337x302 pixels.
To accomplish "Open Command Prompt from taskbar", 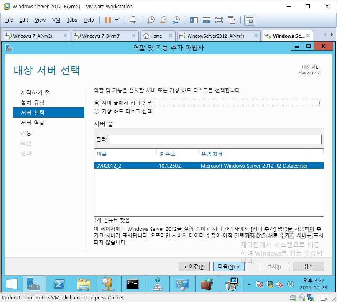I will [133, 284].
